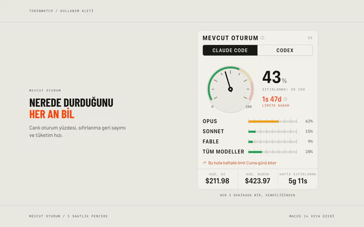This screenshot has height=227, width=364.
Task: Click info icon beside 1s 47d
Action: (286, 99)
